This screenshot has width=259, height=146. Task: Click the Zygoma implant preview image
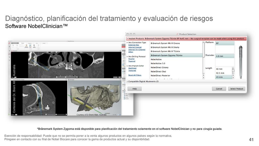point(241,62)
